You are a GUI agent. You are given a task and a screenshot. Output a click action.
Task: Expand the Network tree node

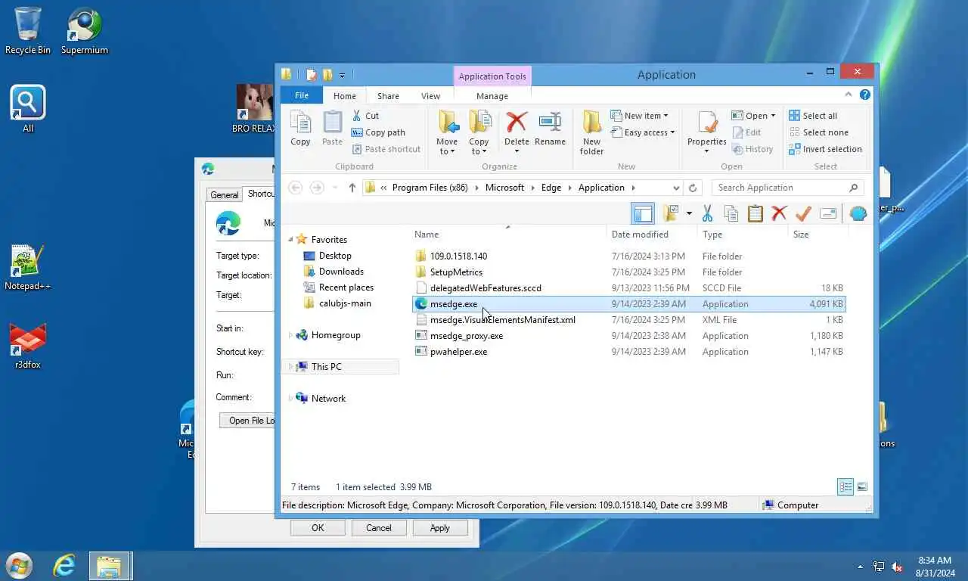[x=290, y=399]
